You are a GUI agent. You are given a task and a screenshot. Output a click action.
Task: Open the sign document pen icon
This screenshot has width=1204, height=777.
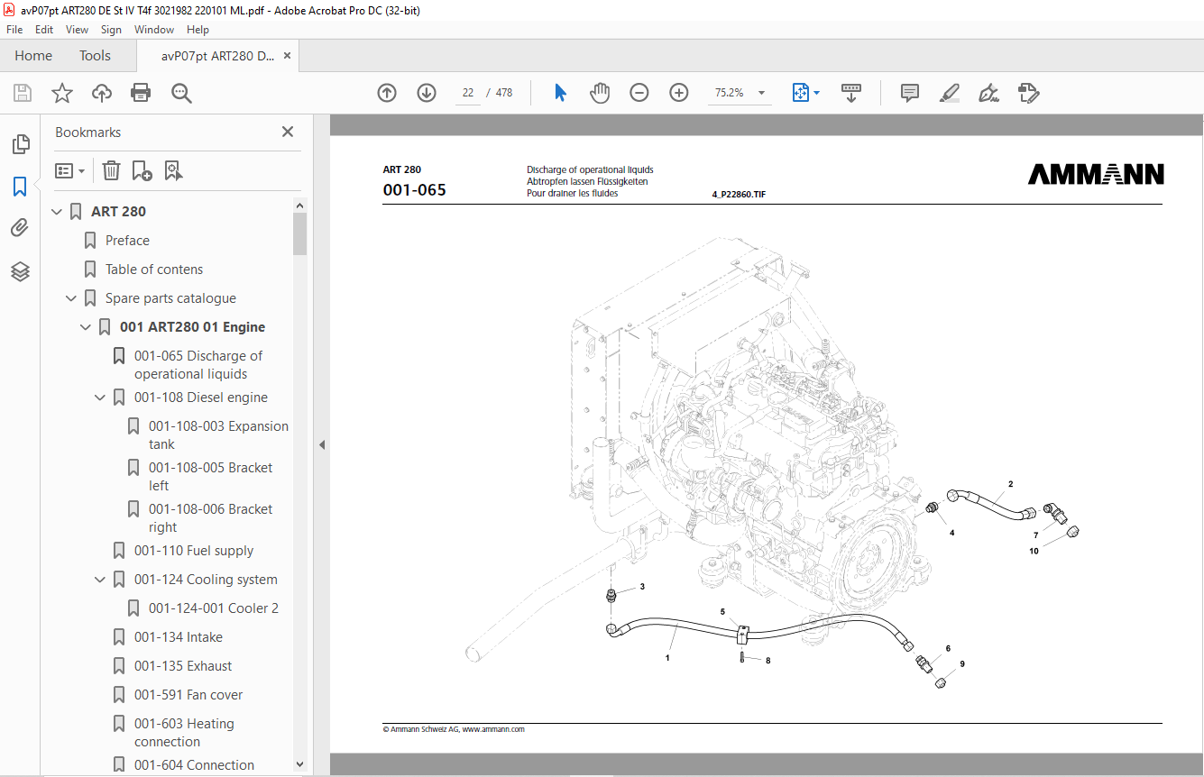(x=988, y=93)
